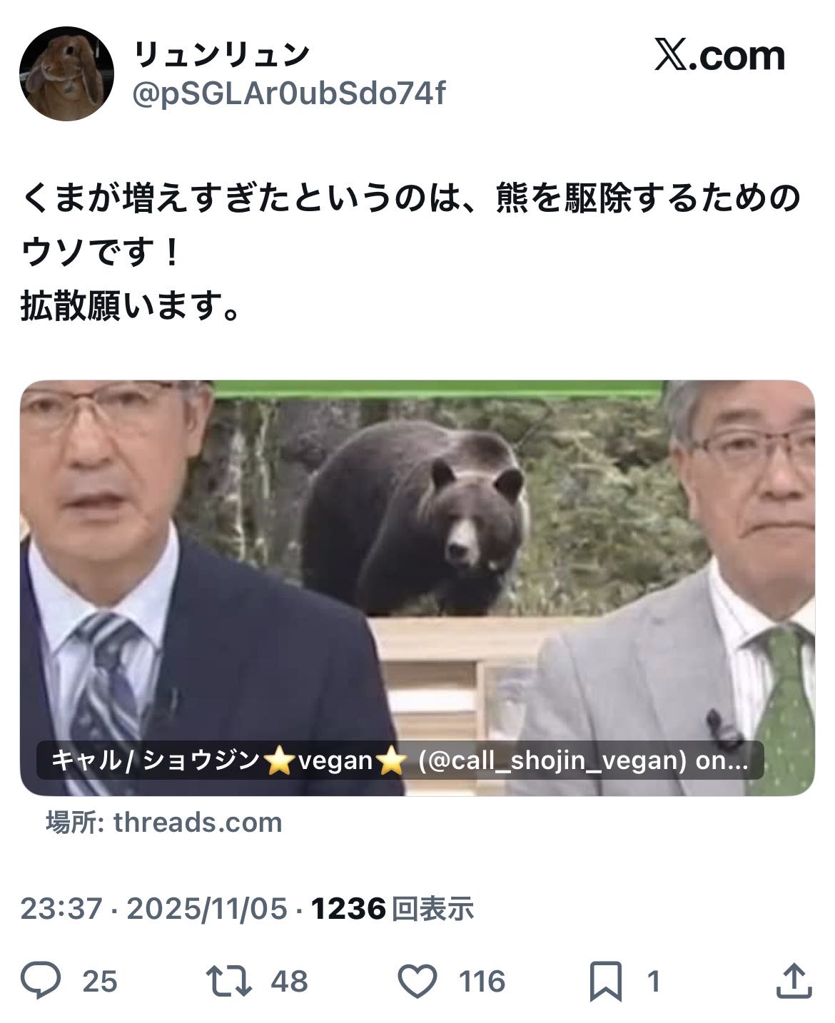Viewport: 835px width, 1023px height.
Task: Click the X.com logo
Action: pos(719,55)
